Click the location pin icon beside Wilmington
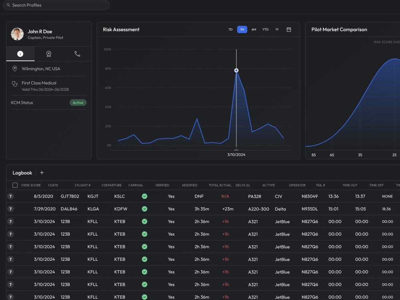 [15, 69]
